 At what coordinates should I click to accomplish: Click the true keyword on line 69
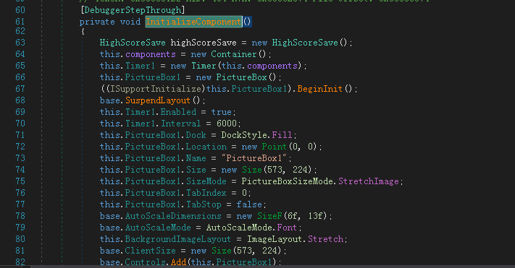[x=221, y=112]
